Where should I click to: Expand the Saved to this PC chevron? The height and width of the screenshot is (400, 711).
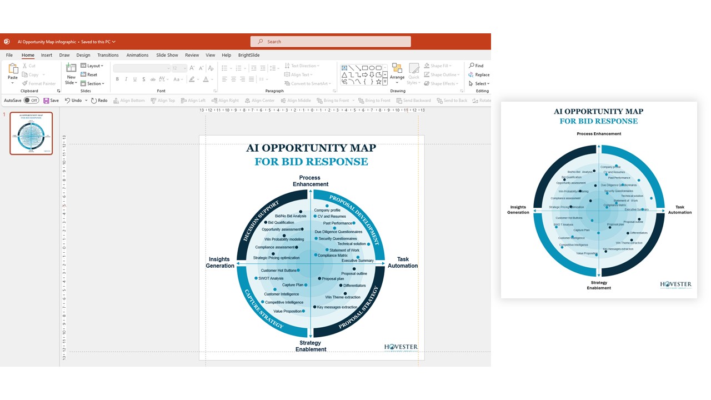pyautogui.click(x=113, y=42)
